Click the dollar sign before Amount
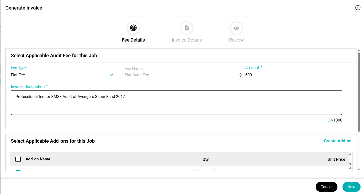The width and height of the screenshot is (364, 194). (241, 75)
